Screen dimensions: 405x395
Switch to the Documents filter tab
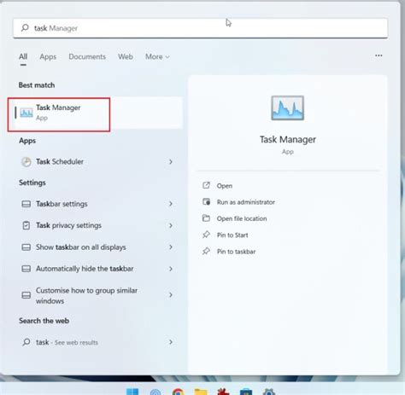coord(87,57)
